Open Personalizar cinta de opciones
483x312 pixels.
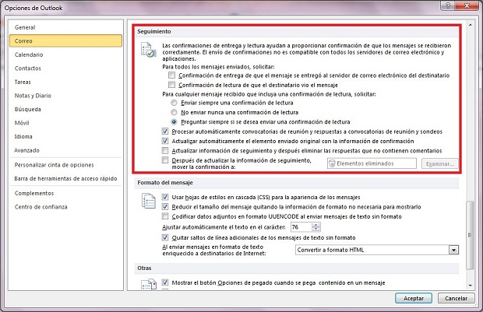coord(65,165)
